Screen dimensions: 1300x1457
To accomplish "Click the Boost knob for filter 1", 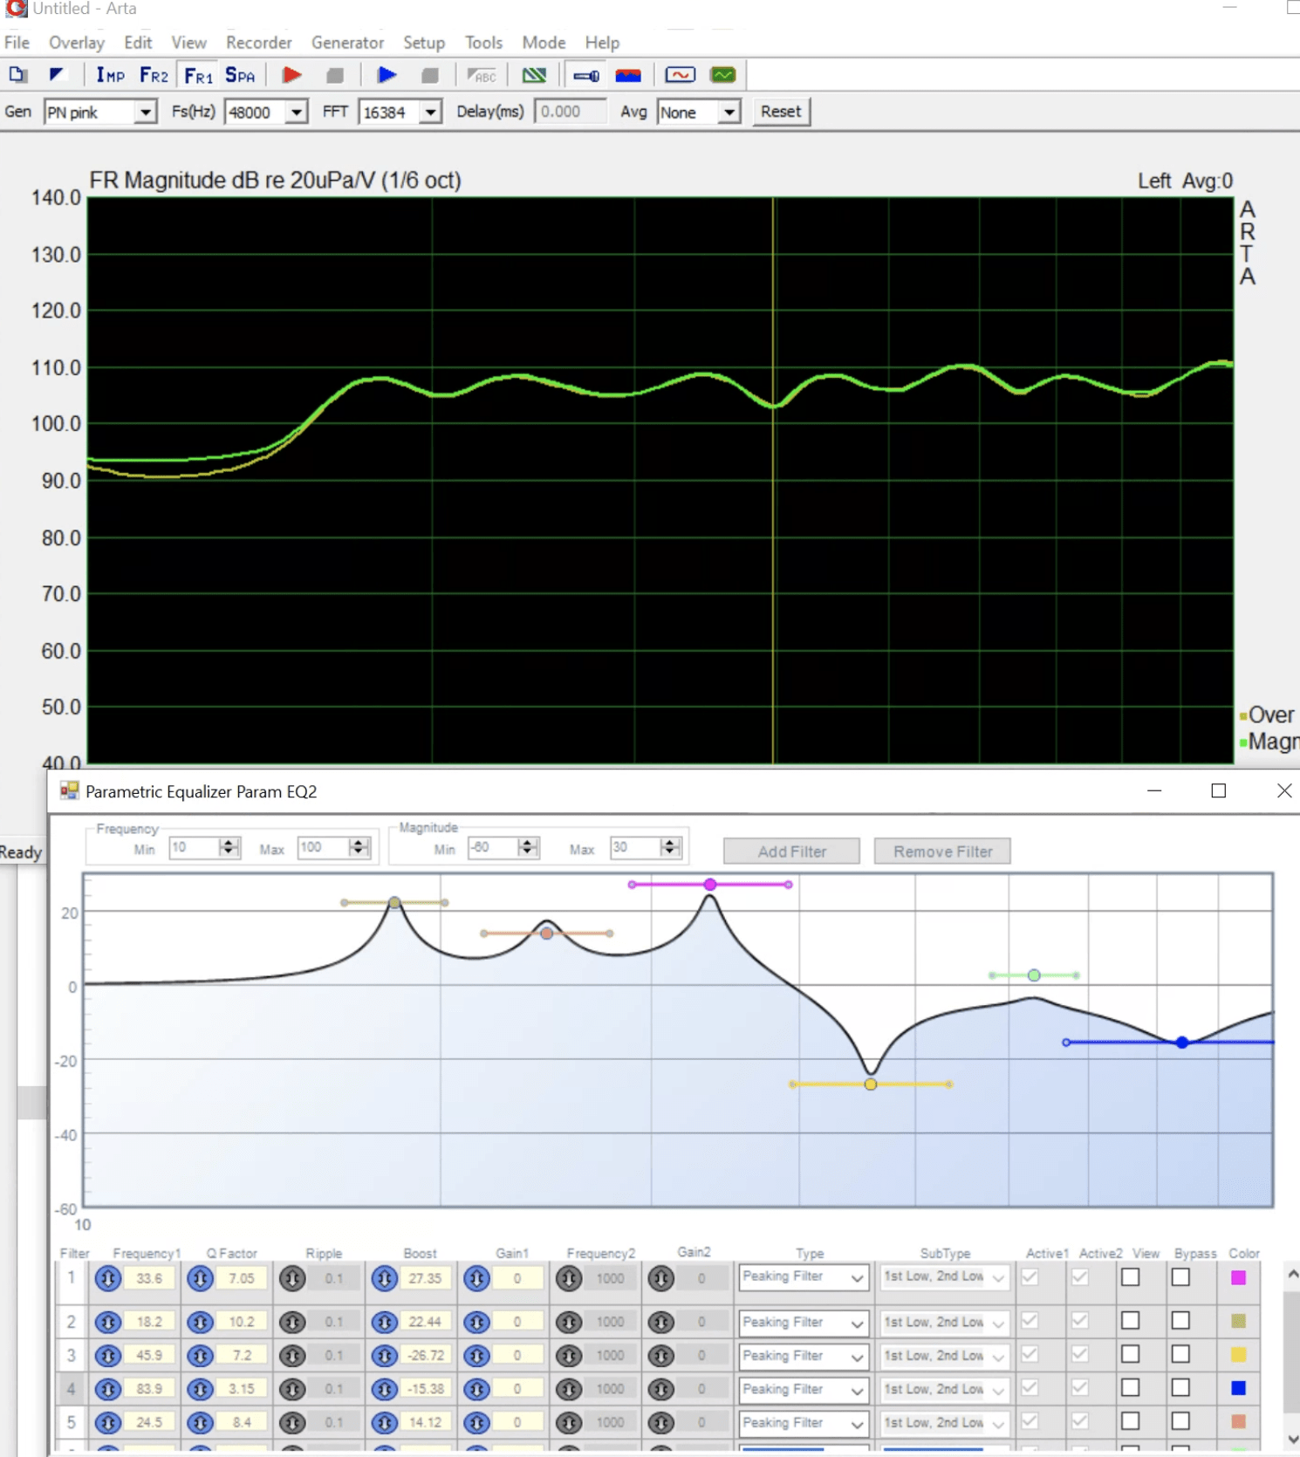I will (x=385, y=1279).
